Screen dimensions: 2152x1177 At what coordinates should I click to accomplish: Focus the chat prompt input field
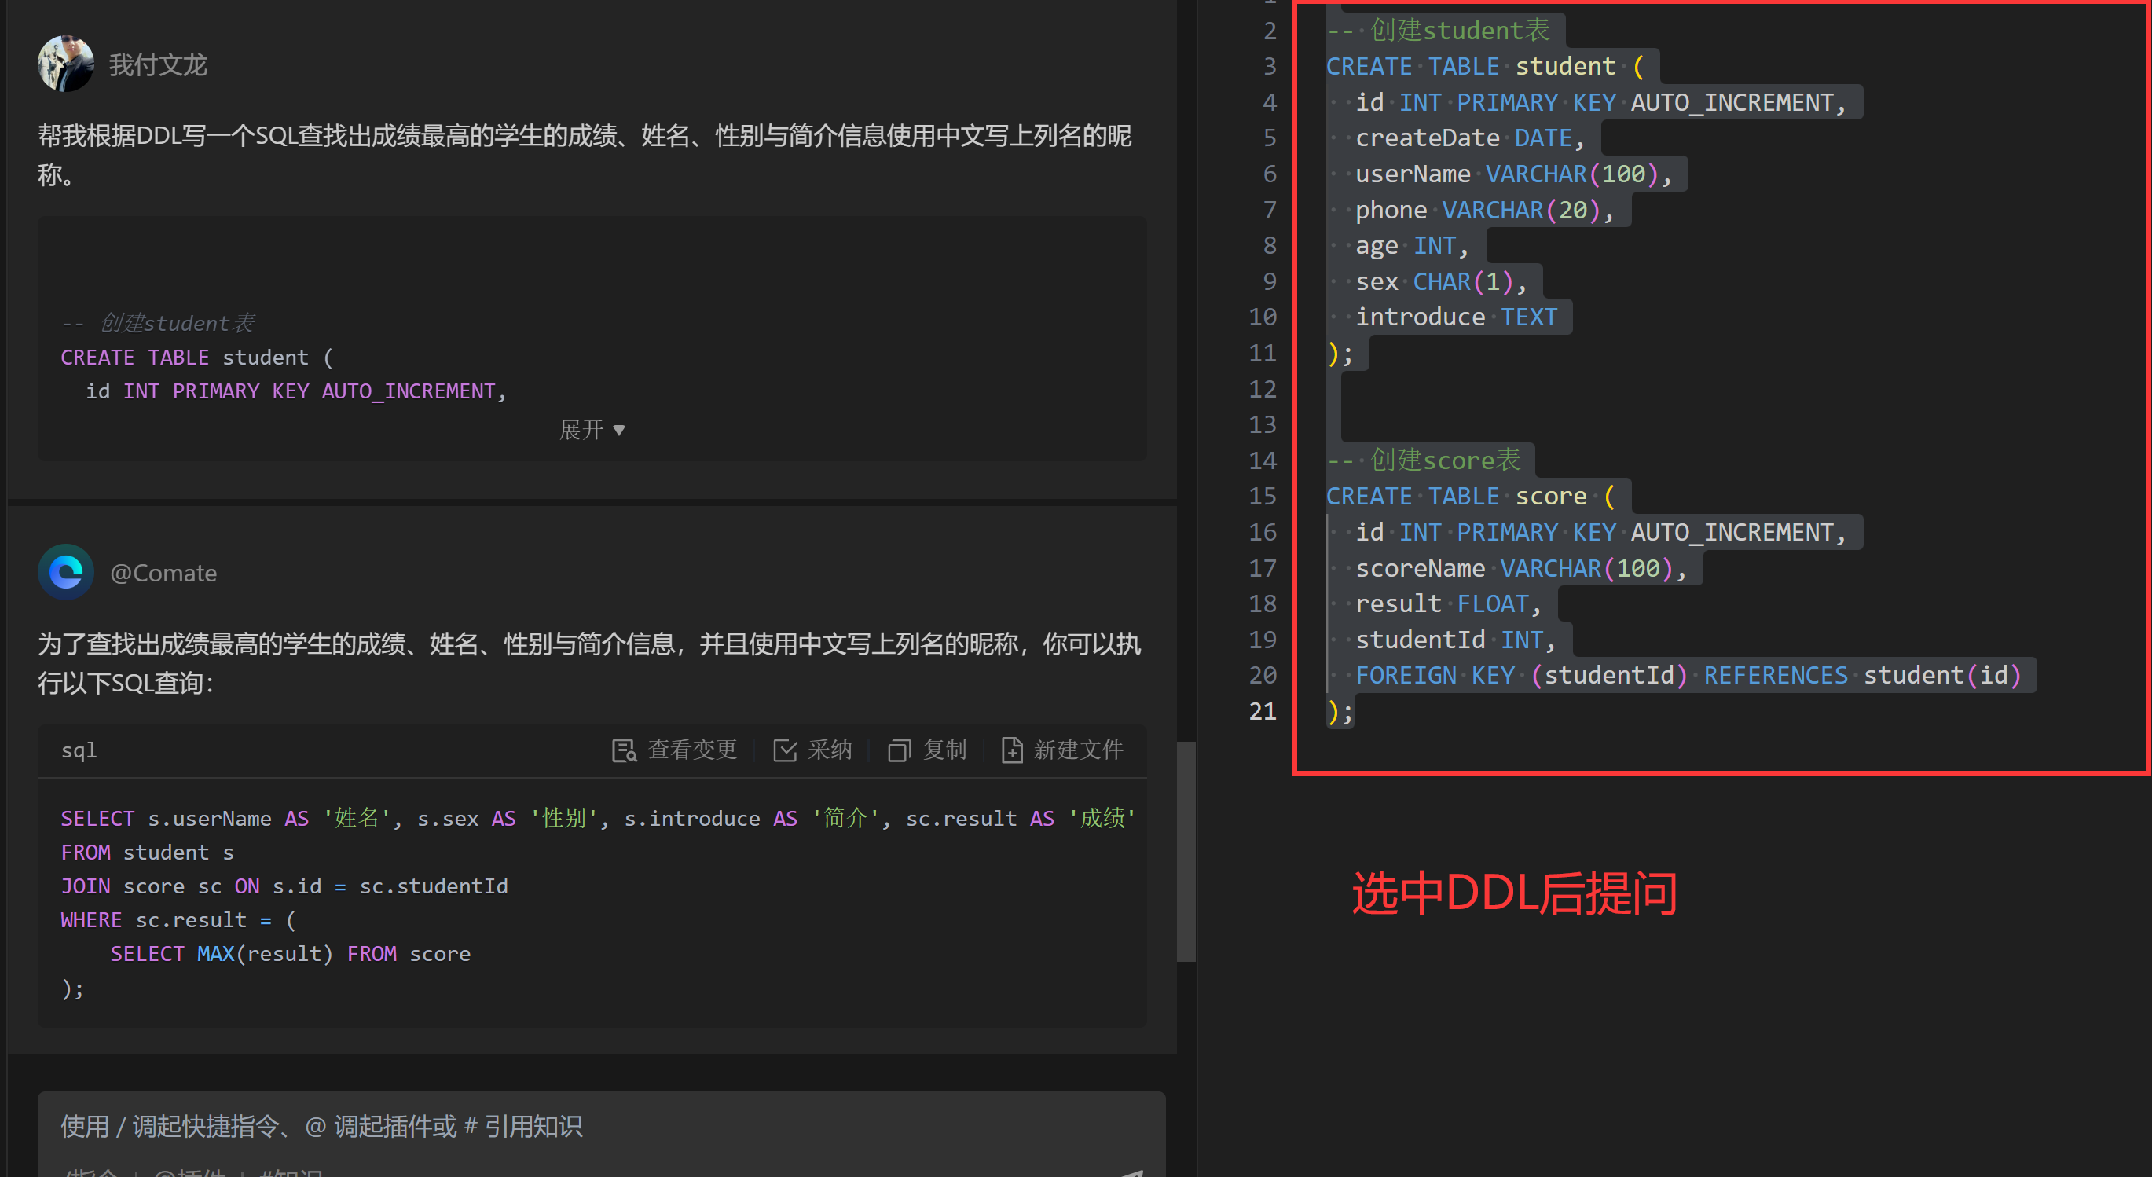click(x=585, y=1125)
